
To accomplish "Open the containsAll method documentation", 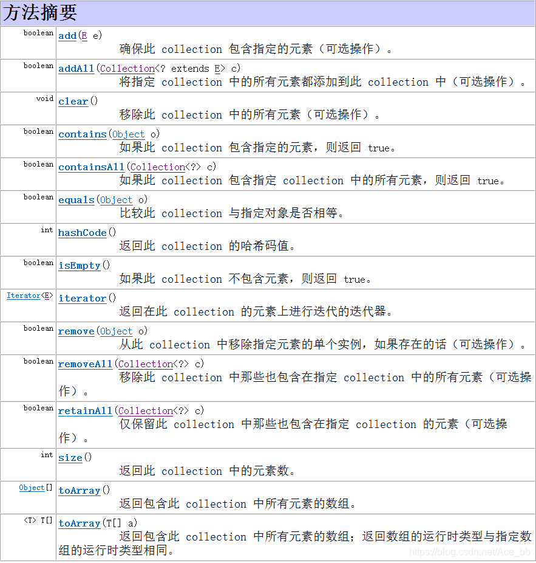I will pos(92,167).
